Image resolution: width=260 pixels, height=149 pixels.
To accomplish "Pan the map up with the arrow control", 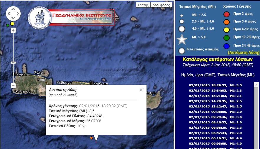I will point(13,9).
